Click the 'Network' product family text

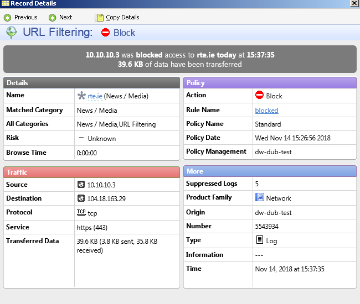coord(279,198)
